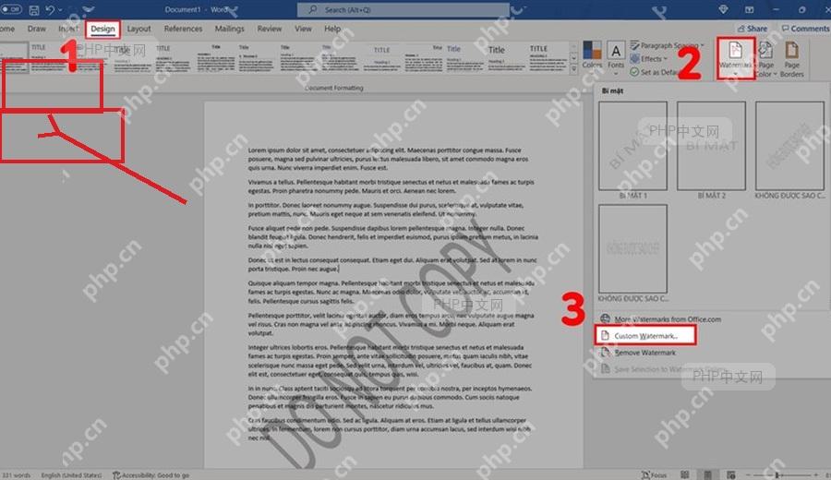Viewport: 831px width, 480px height.
Task: Click the Save icon in title bar
Action: (x=34, y=10)
